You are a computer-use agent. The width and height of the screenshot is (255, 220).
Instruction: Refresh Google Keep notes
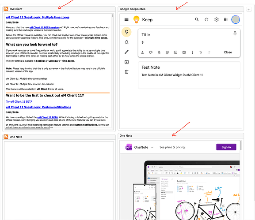[x=206, y=20]
